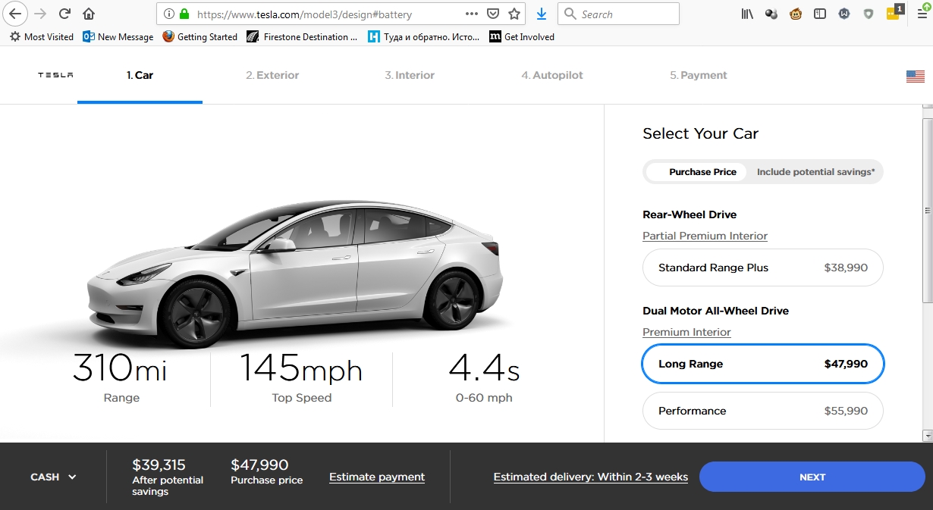
Task: Open the Туда и обратно bookmark
Action: coord(424,36)
